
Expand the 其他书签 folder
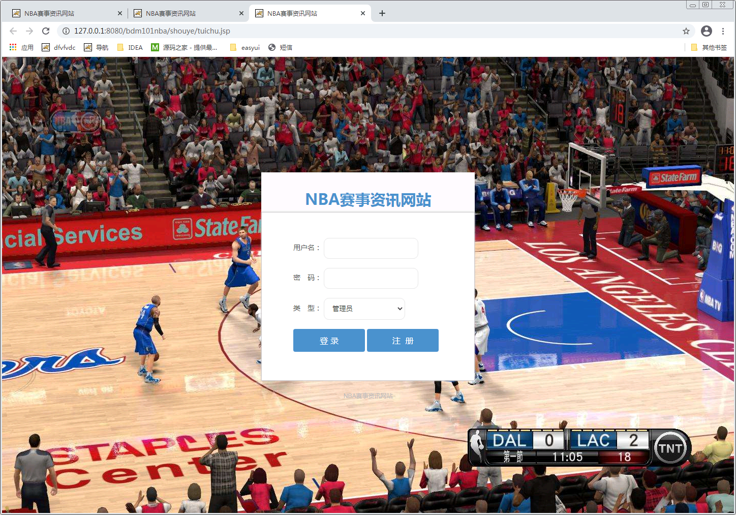(x=709, y=47)
